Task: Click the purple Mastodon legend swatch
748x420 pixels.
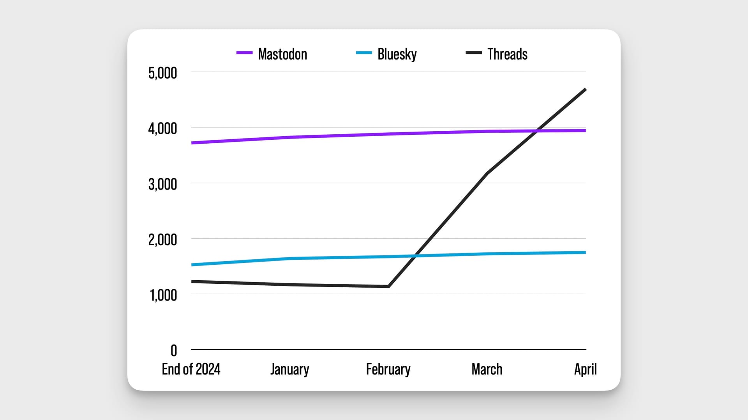Action: 244,53
